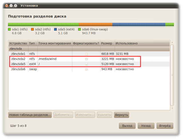Uncheck the format checkbox for /dev/sda5
Screen dimensions: 183x139
(x=86, y=64)
